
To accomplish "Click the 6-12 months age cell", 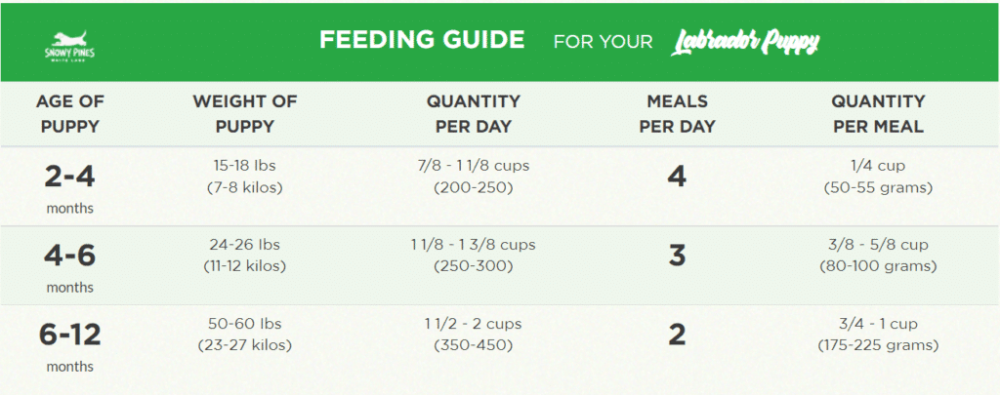I will (x=69, y=346).
